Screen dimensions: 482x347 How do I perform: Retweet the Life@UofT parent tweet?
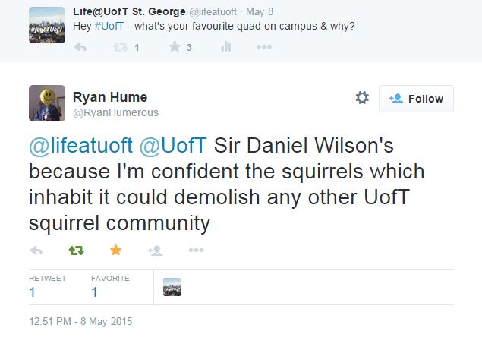tap(121, 47)
